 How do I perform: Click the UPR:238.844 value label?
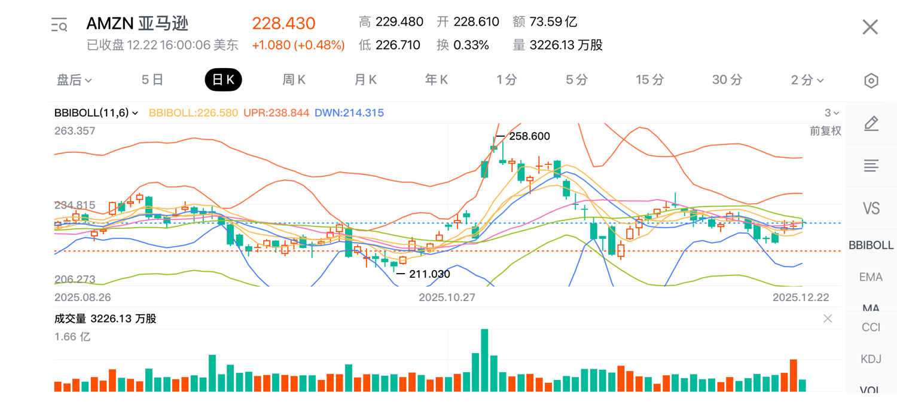[x=276, y=113]
